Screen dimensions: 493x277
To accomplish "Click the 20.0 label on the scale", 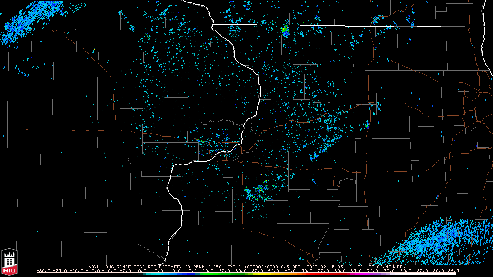I will click(x=208, y=270).
